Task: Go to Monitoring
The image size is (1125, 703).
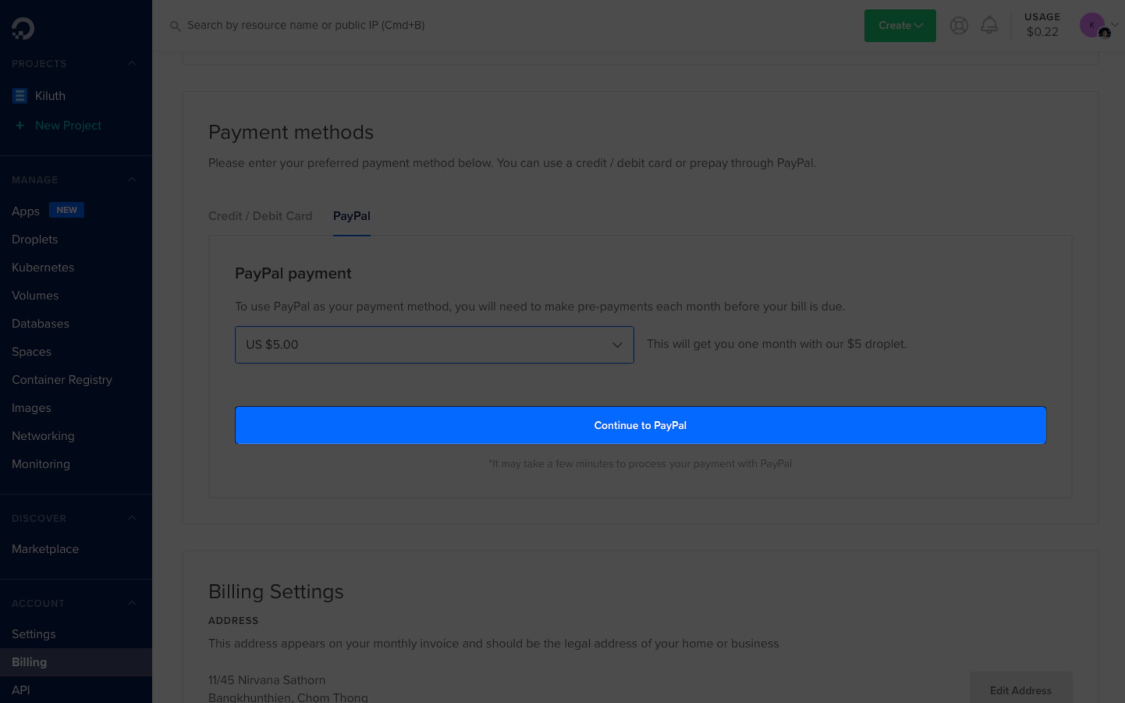Action: 41,464
